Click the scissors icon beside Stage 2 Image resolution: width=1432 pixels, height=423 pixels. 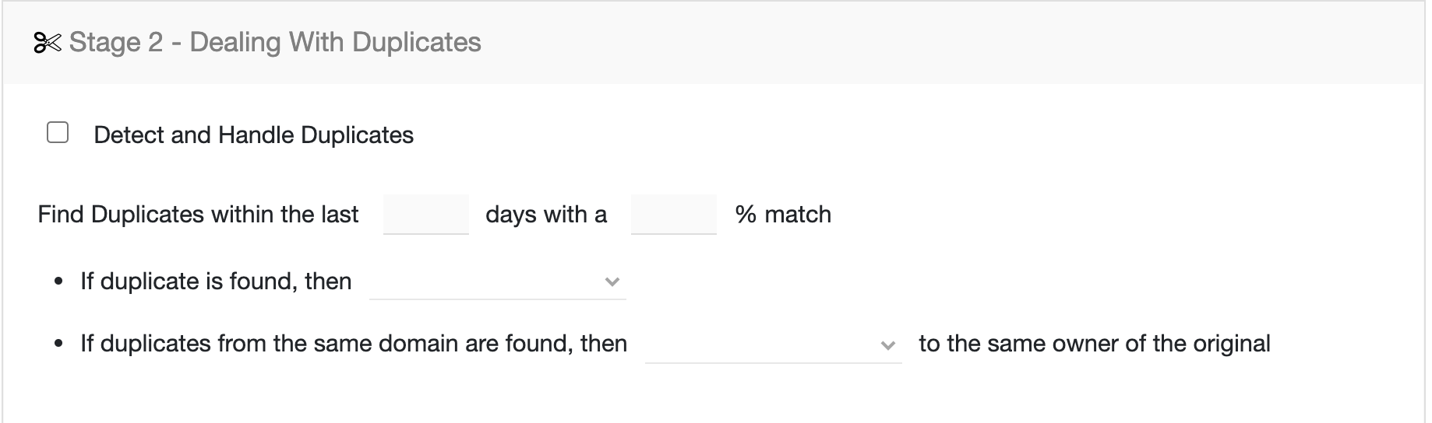pos(47,43)
